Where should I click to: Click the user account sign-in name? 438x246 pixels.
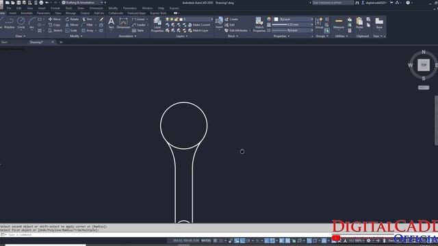point(376,3)
